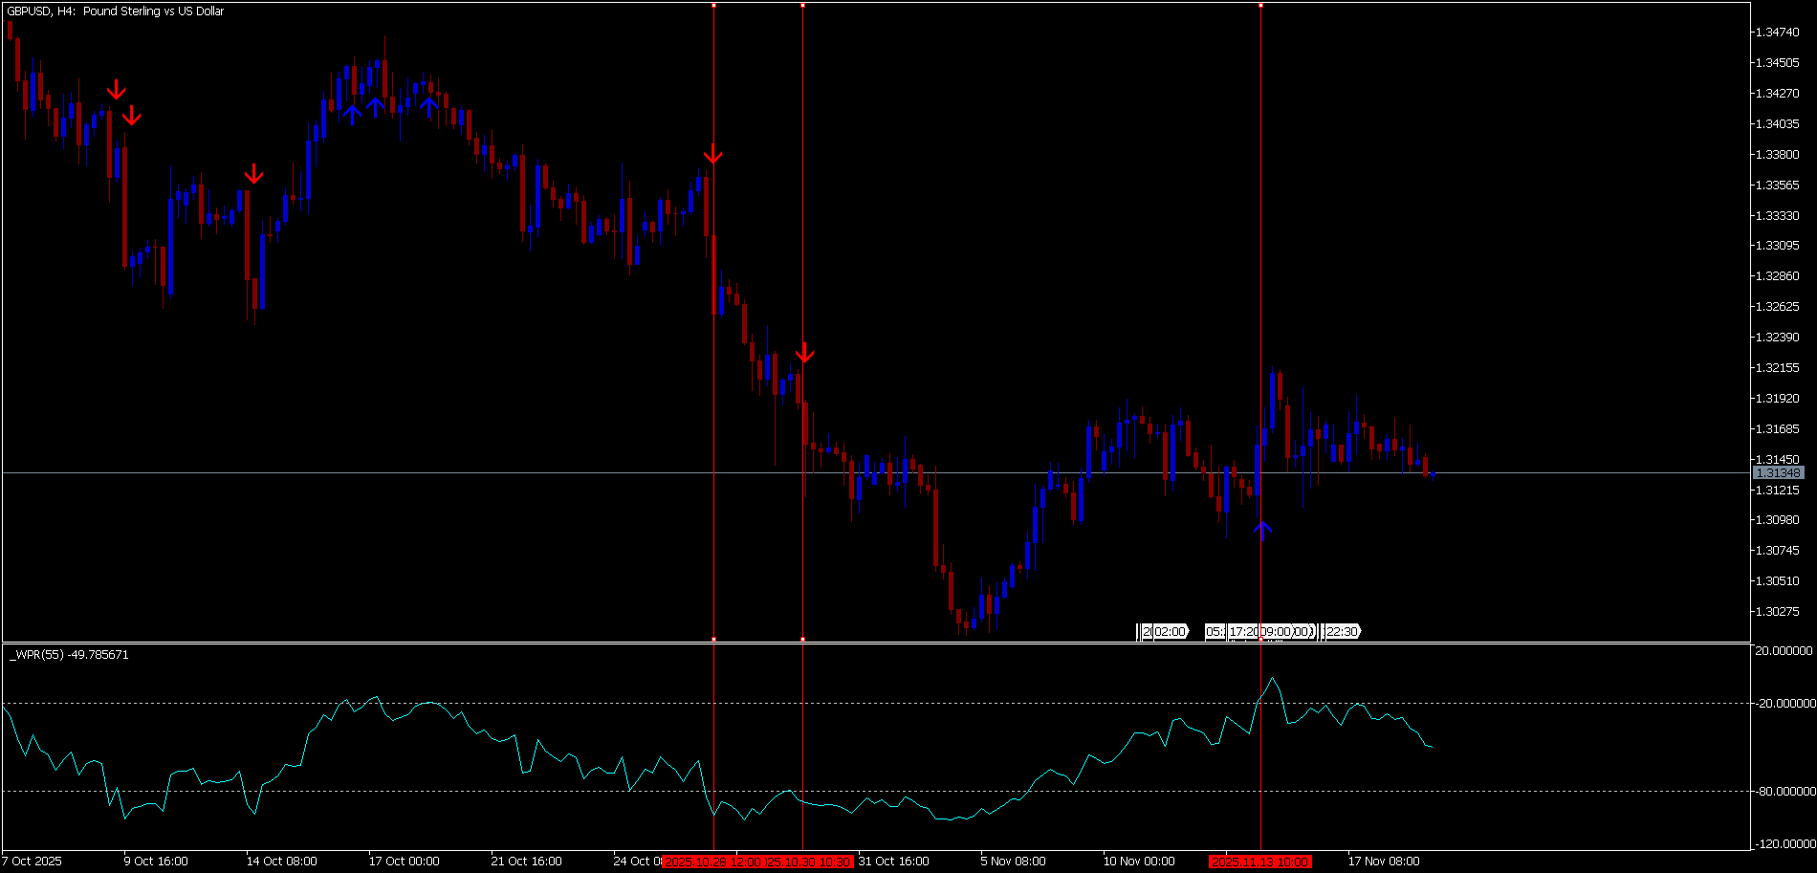Viewport: 1817px width, 873px height.
Task: Click the 1.32155 price axis label
Action: (1778, 368)
